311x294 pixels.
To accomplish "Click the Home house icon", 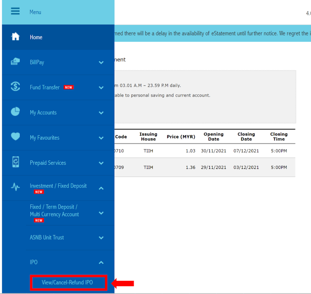I will (x=15, y=36).
